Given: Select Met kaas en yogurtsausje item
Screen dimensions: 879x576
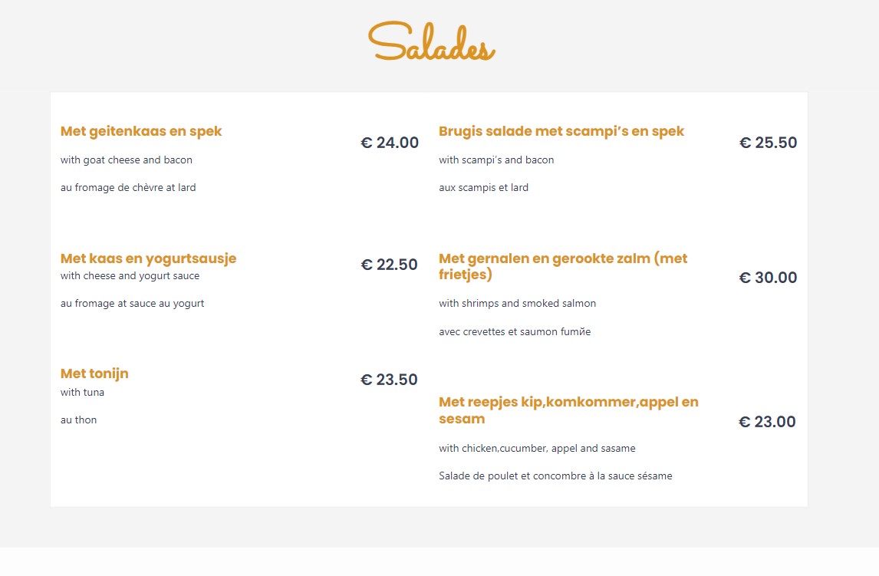Looking at the screenshot, I should pyautogui.click(x=149, y=258).
